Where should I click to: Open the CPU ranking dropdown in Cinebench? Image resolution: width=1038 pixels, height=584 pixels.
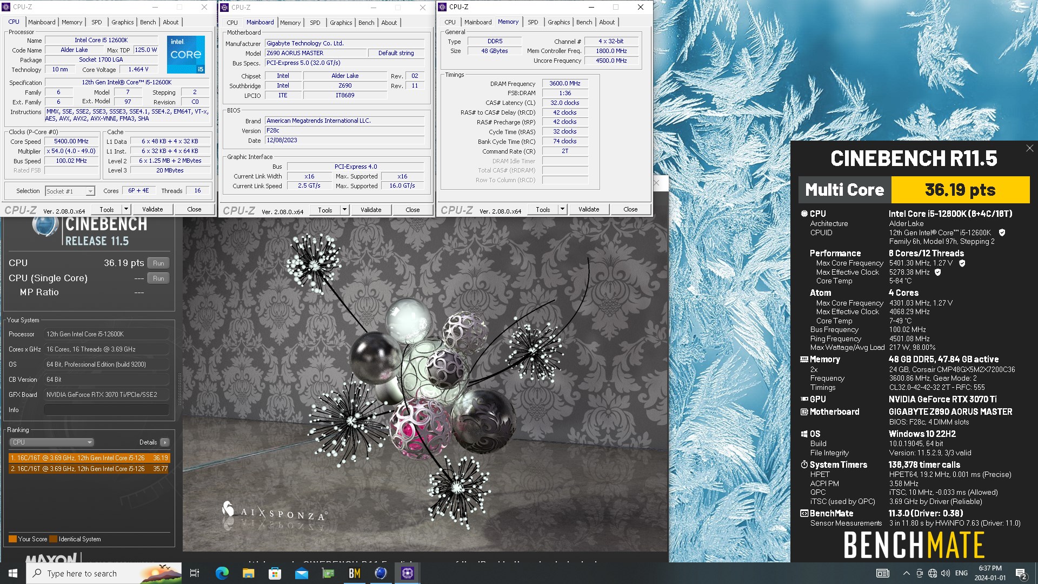tap(52, 442)
